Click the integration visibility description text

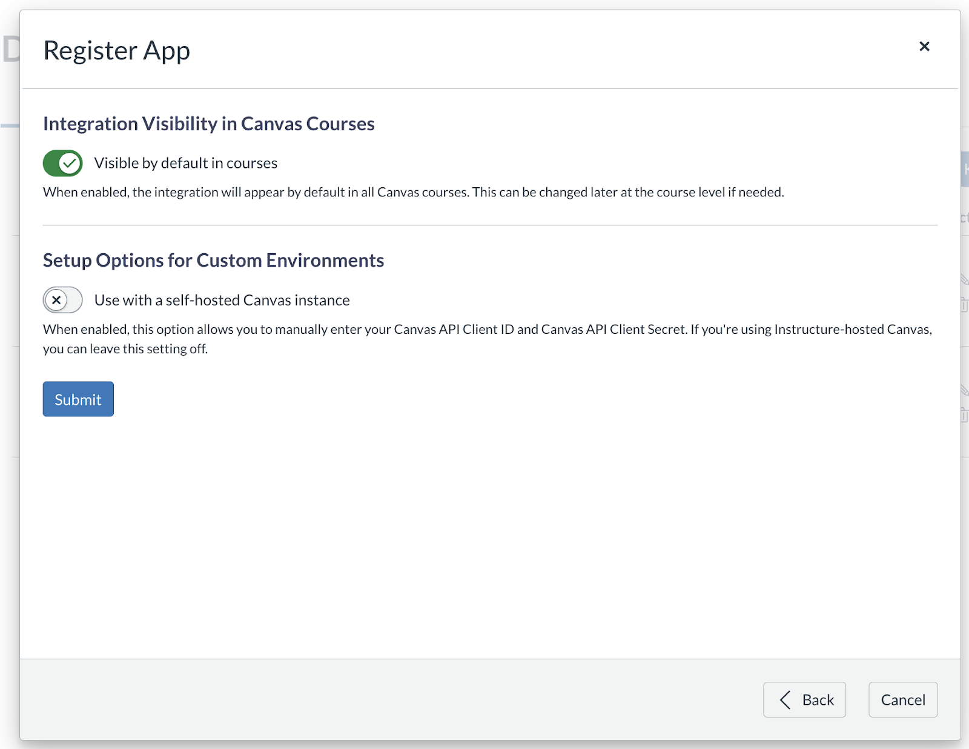[x=413, y=192]
